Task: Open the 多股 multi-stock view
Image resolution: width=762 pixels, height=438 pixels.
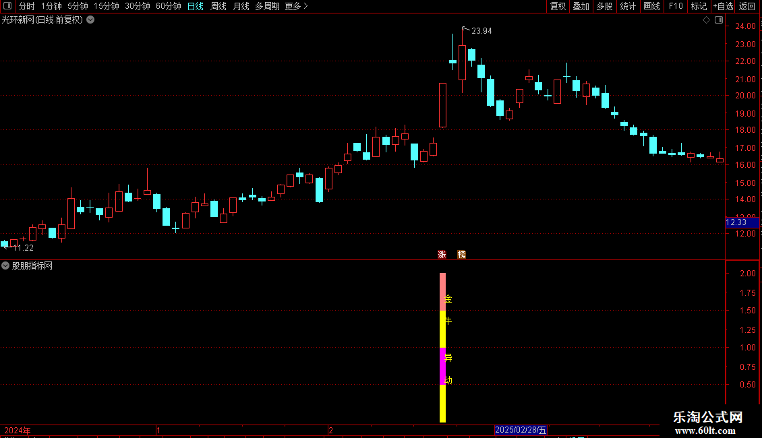Action: pos(604,6)
